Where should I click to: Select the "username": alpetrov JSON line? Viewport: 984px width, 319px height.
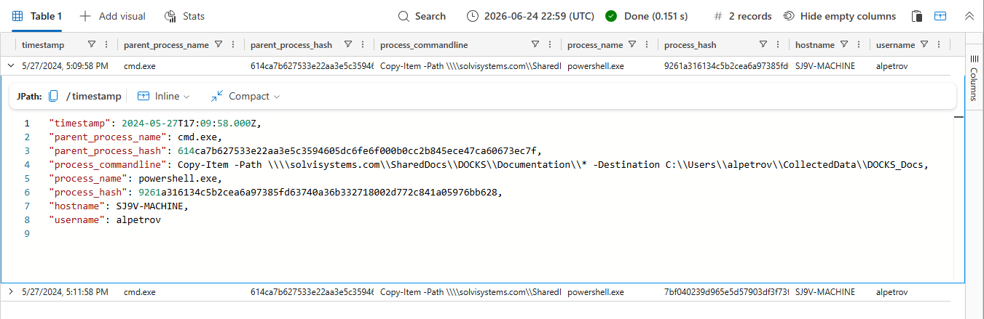(105, 220)
